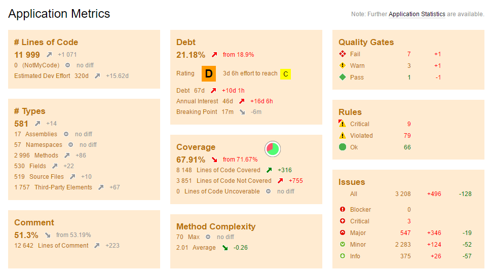Click the Blocker issues red icon
This screenshot has height=273, width=489.
(x=343, y=210)
